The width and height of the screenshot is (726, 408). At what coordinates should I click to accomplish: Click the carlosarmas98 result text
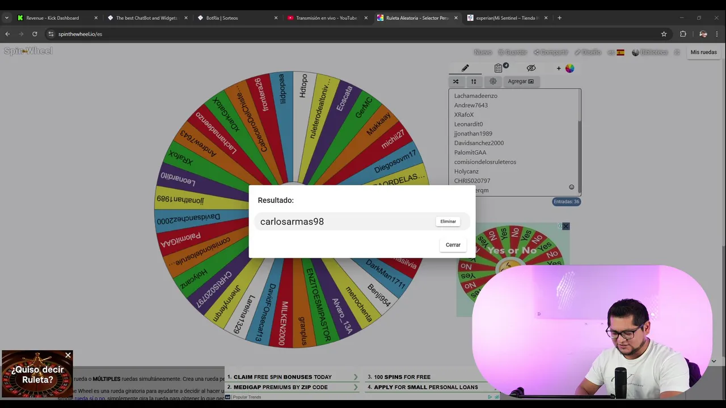[x=292, y=222]
